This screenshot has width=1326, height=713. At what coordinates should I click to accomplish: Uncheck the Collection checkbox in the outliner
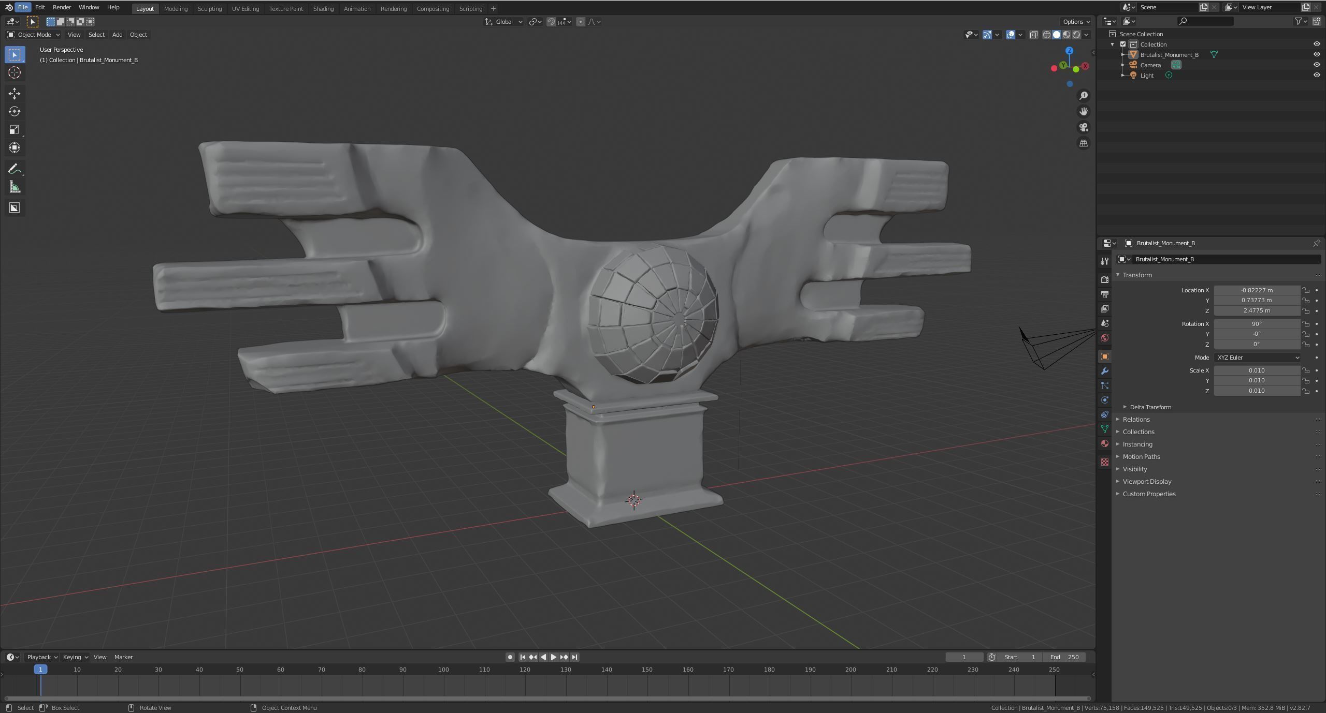point(1123,44)
